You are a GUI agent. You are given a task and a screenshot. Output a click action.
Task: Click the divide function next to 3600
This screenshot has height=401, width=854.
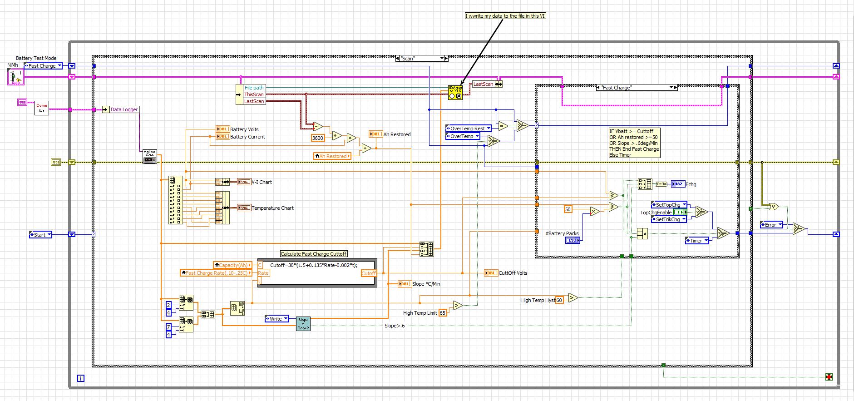pyautogui.click(x=336, y=136)
